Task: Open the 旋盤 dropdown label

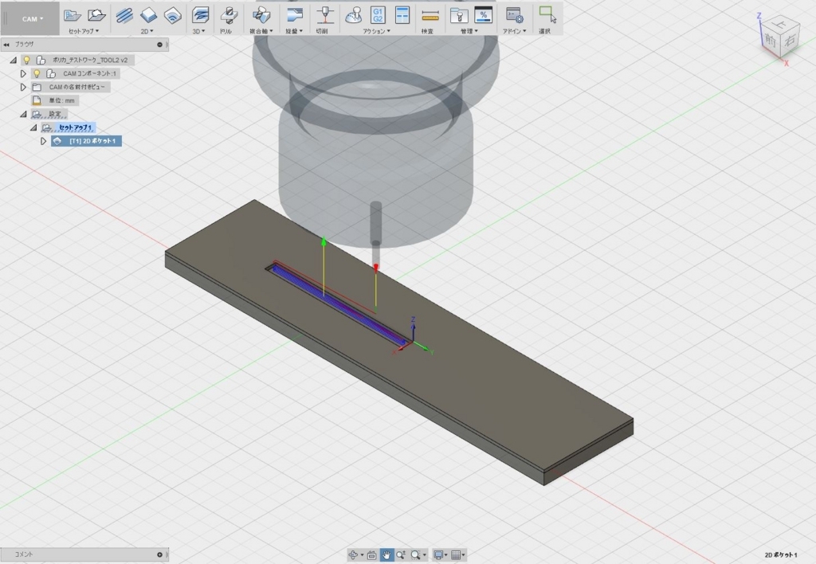Action: (x=294, y=31)
